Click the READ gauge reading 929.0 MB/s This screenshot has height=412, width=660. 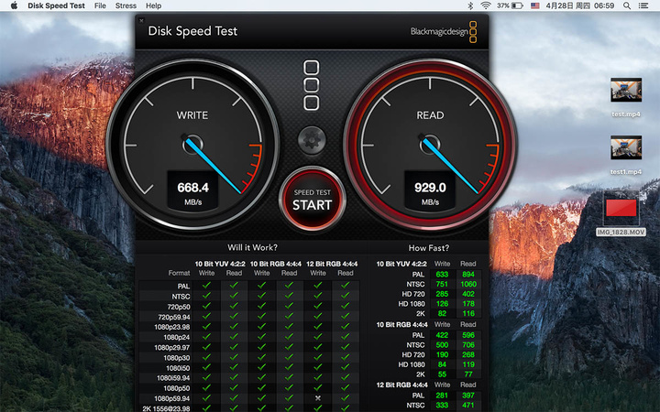tap(430, 191)
